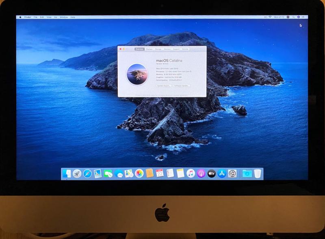Click the user account icon in menu bar
The width and height of the screenshot is (325, 239).
pyautogui.click(x=288, y=17)
